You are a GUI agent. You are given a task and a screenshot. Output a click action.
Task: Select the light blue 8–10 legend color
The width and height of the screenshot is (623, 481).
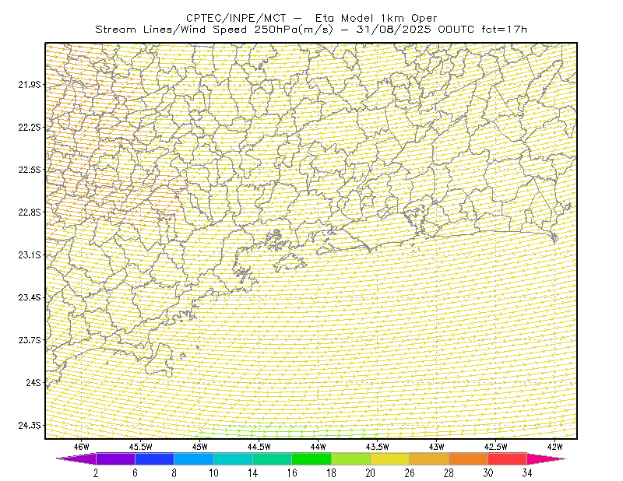194,458
